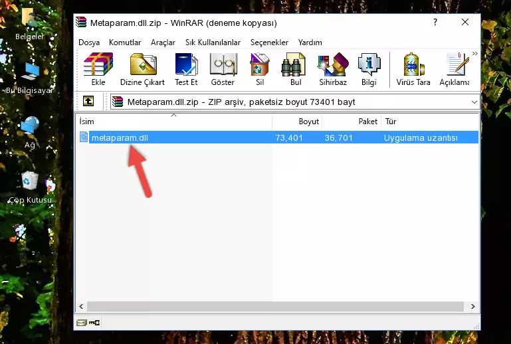Click the Ekle (Add) toolbar icon
Image resolution: width=511 pixels, height=344 pixels.
pos(98,69)
